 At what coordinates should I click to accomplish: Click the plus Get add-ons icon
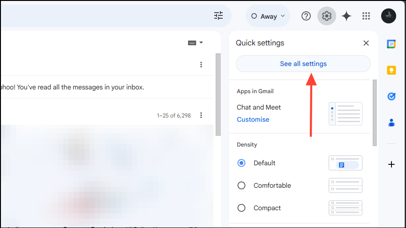point(391,164)
